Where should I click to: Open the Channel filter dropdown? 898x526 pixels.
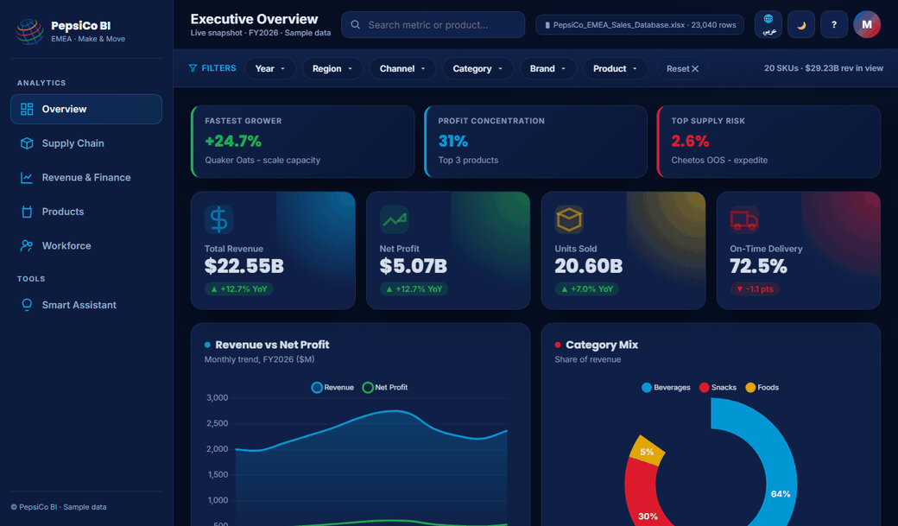[x=402, y=68]
